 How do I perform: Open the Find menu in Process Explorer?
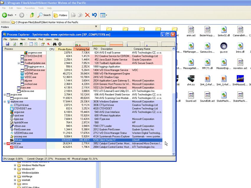tap(41, 39)
